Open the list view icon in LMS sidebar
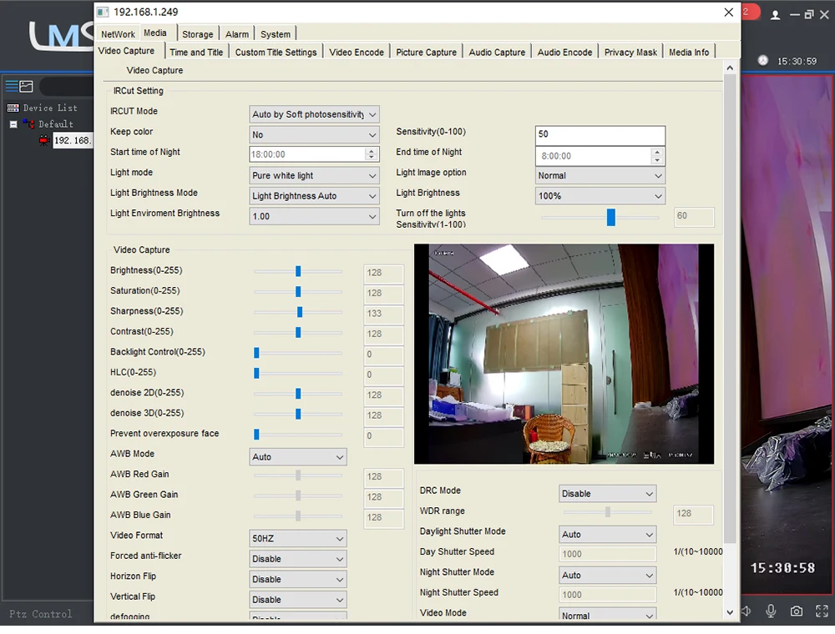 click(x=11, y=86)
